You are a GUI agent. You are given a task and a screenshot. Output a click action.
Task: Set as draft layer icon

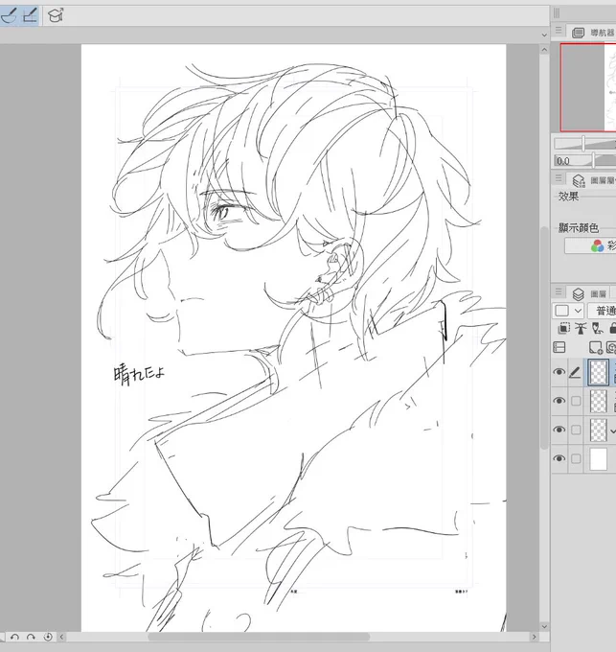point(597,329)
